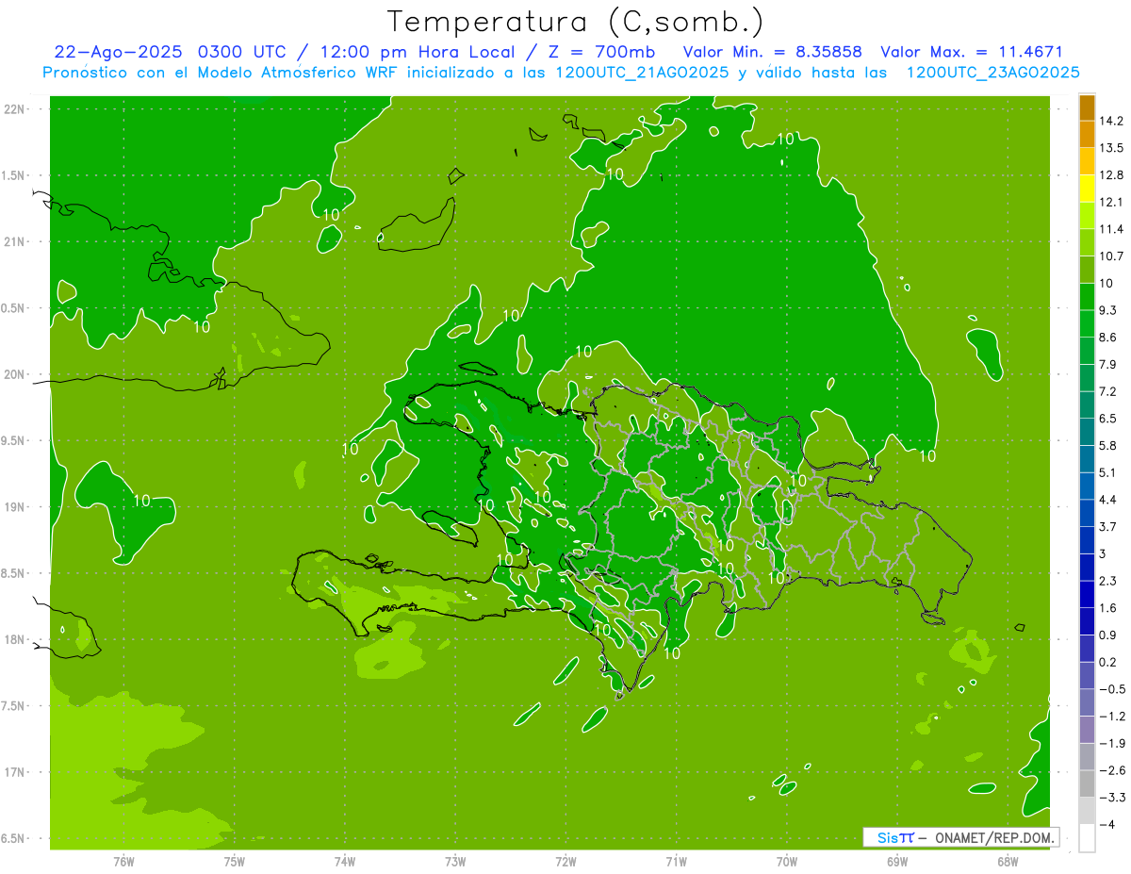Click the longitude label "71W"
Screen dimensions: 1131x874
tap(676, 861)
